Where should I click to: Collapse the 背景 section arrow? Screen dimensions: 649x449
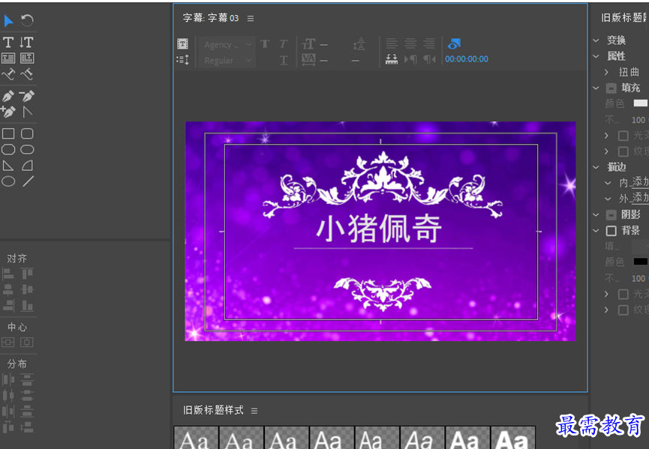[596, 231]
